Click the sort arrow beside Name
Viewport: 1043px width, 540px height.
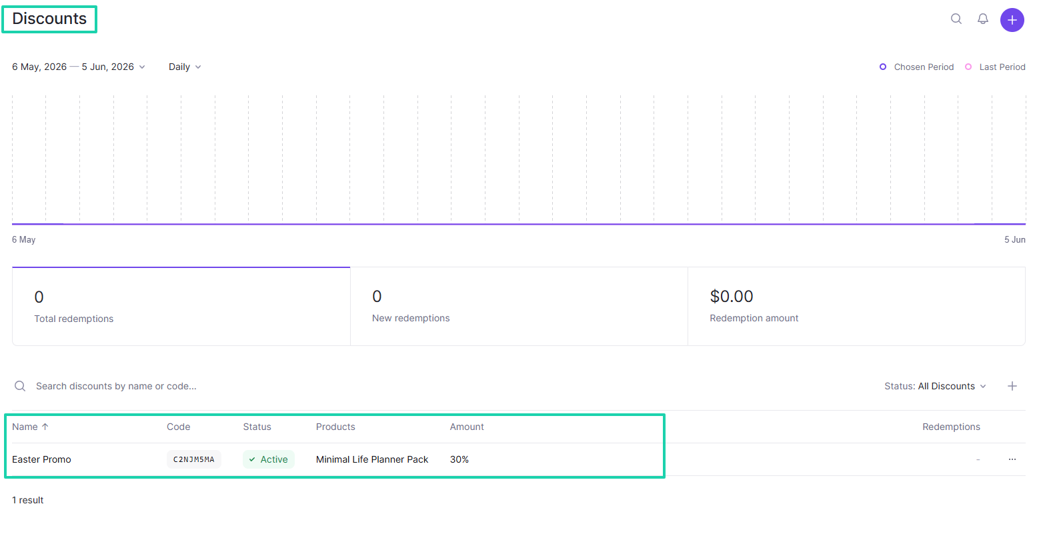tap(45, 427)
